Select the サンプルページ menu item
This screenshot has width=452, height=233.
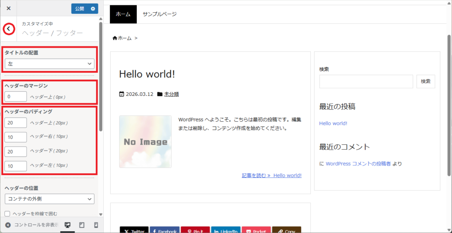click(x=159, y=14)
